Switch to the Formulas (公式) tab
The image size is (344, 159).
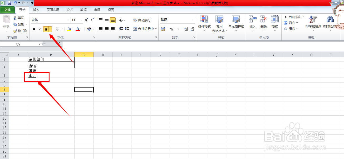pyautogui.click(x=70, y=10)
